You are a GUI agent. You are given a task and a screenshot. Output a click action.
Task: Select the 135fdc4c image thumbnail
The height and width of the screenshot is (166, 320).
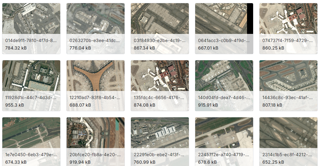(x=160, y=76)
